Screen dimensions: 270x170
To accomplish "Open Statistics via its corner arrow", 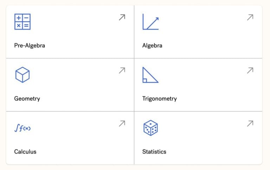I will [250, 124].
